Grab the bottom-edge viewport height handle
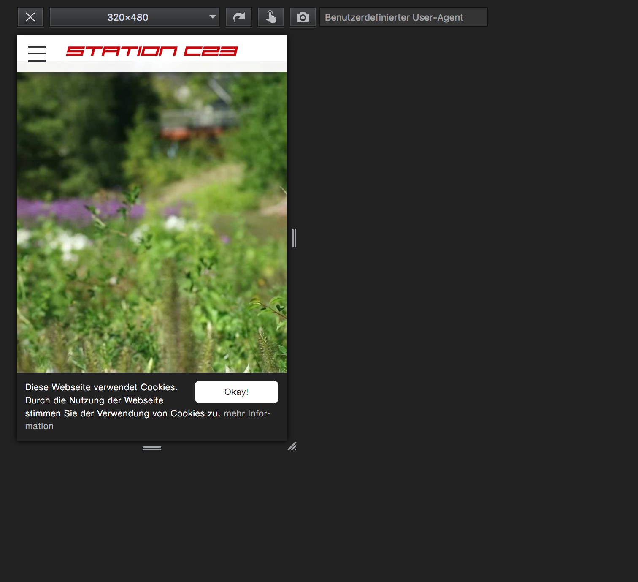This screenshot has height=582, width=638. pyautogui.click(x=152, y=448)
